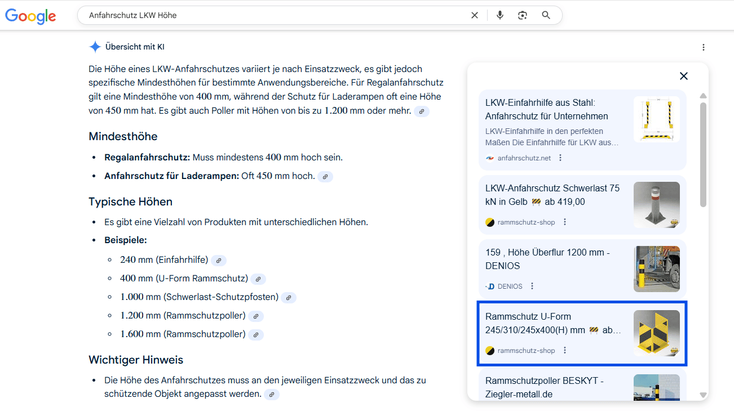Start voice search with microphone

[499, 15]
